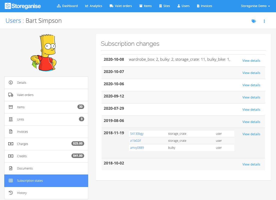The image size is (276, 200).
Task: Open Users in the top navigation bar
Action: click(x=183, y=6)
